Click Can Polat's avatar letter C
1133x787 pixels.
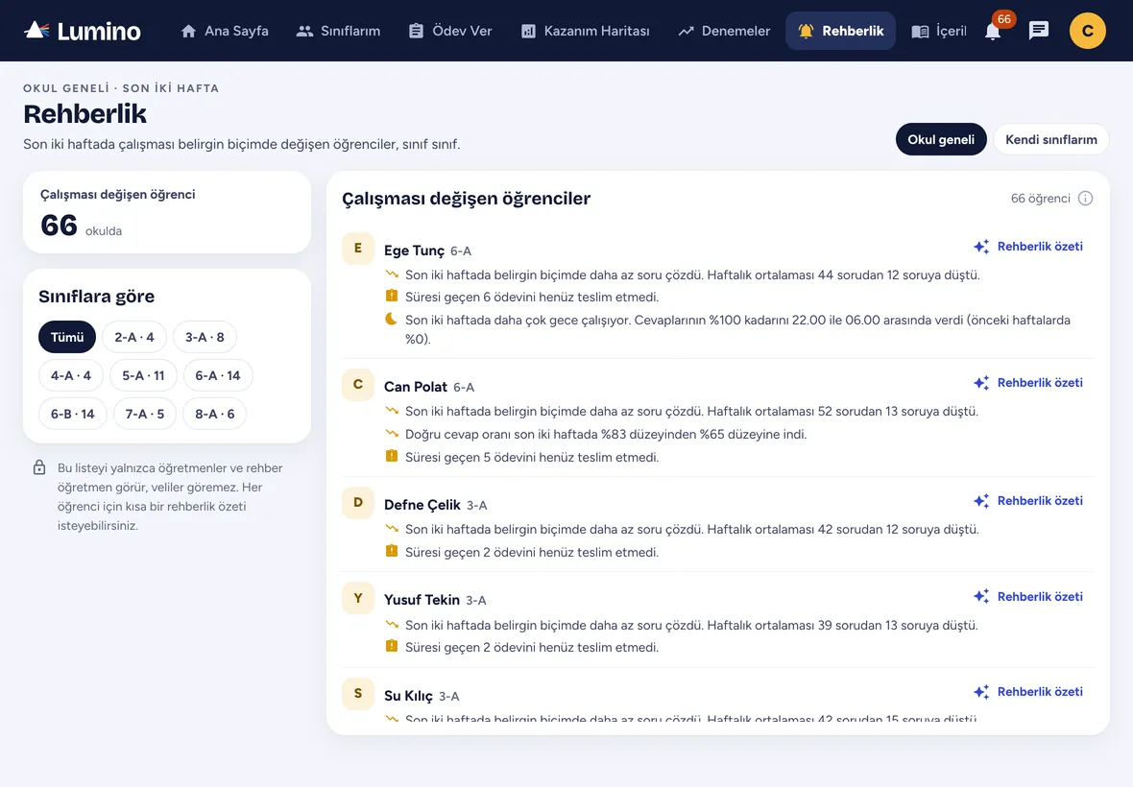point(358,385)
